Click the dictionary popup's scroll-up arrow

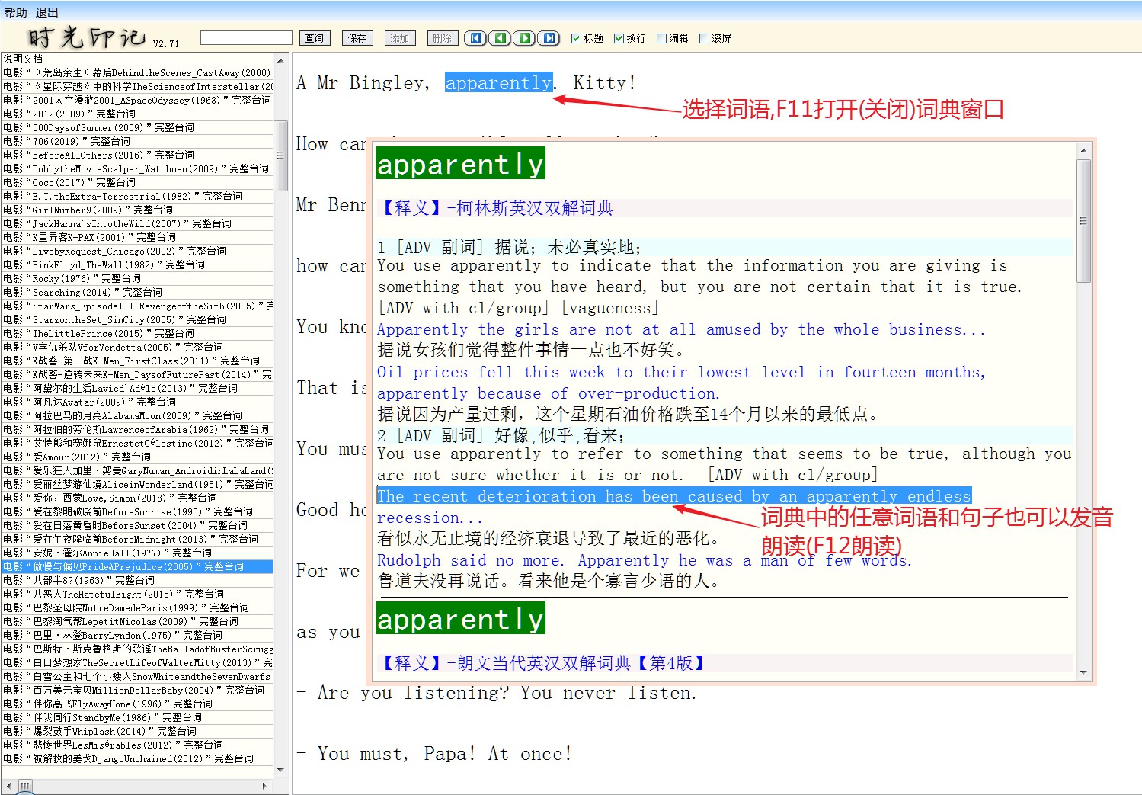coord(1083,151)
